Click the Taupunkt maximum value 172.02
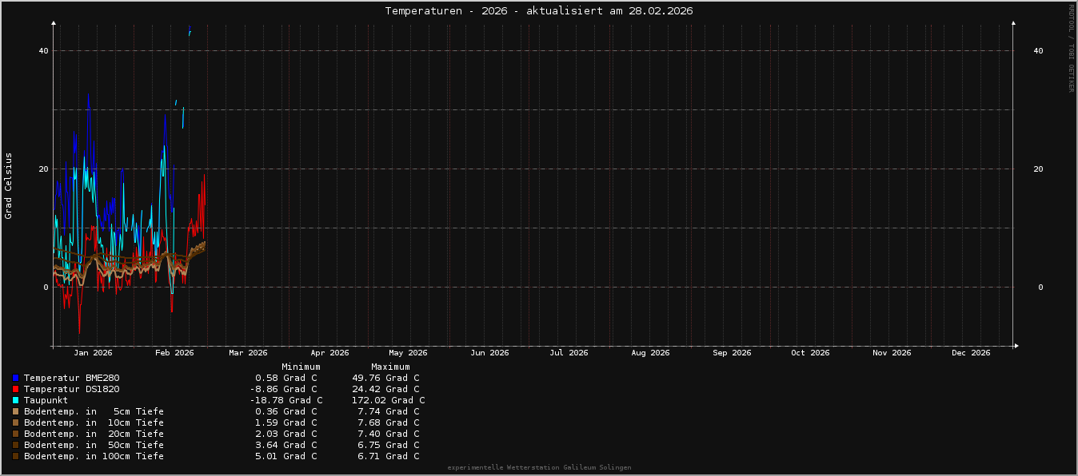 tap(388, 400)
